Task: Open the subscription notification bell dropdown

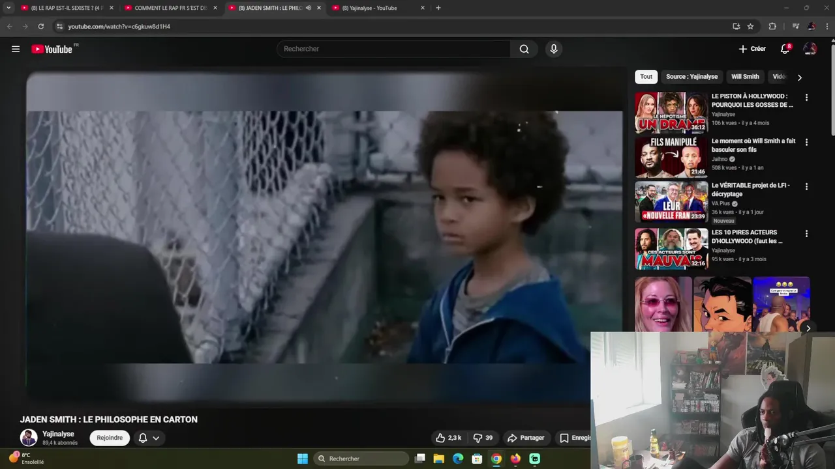Action: (x=149, y=438)
